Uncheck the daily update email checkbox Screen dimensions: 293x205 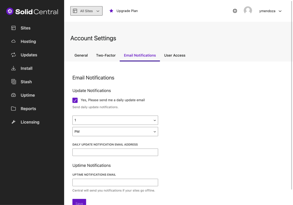click(75, 100)
